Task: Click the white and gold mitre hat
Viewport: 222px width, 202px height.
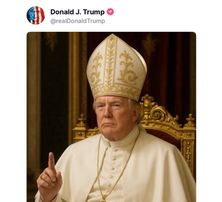Action: (x=117, y=68)
